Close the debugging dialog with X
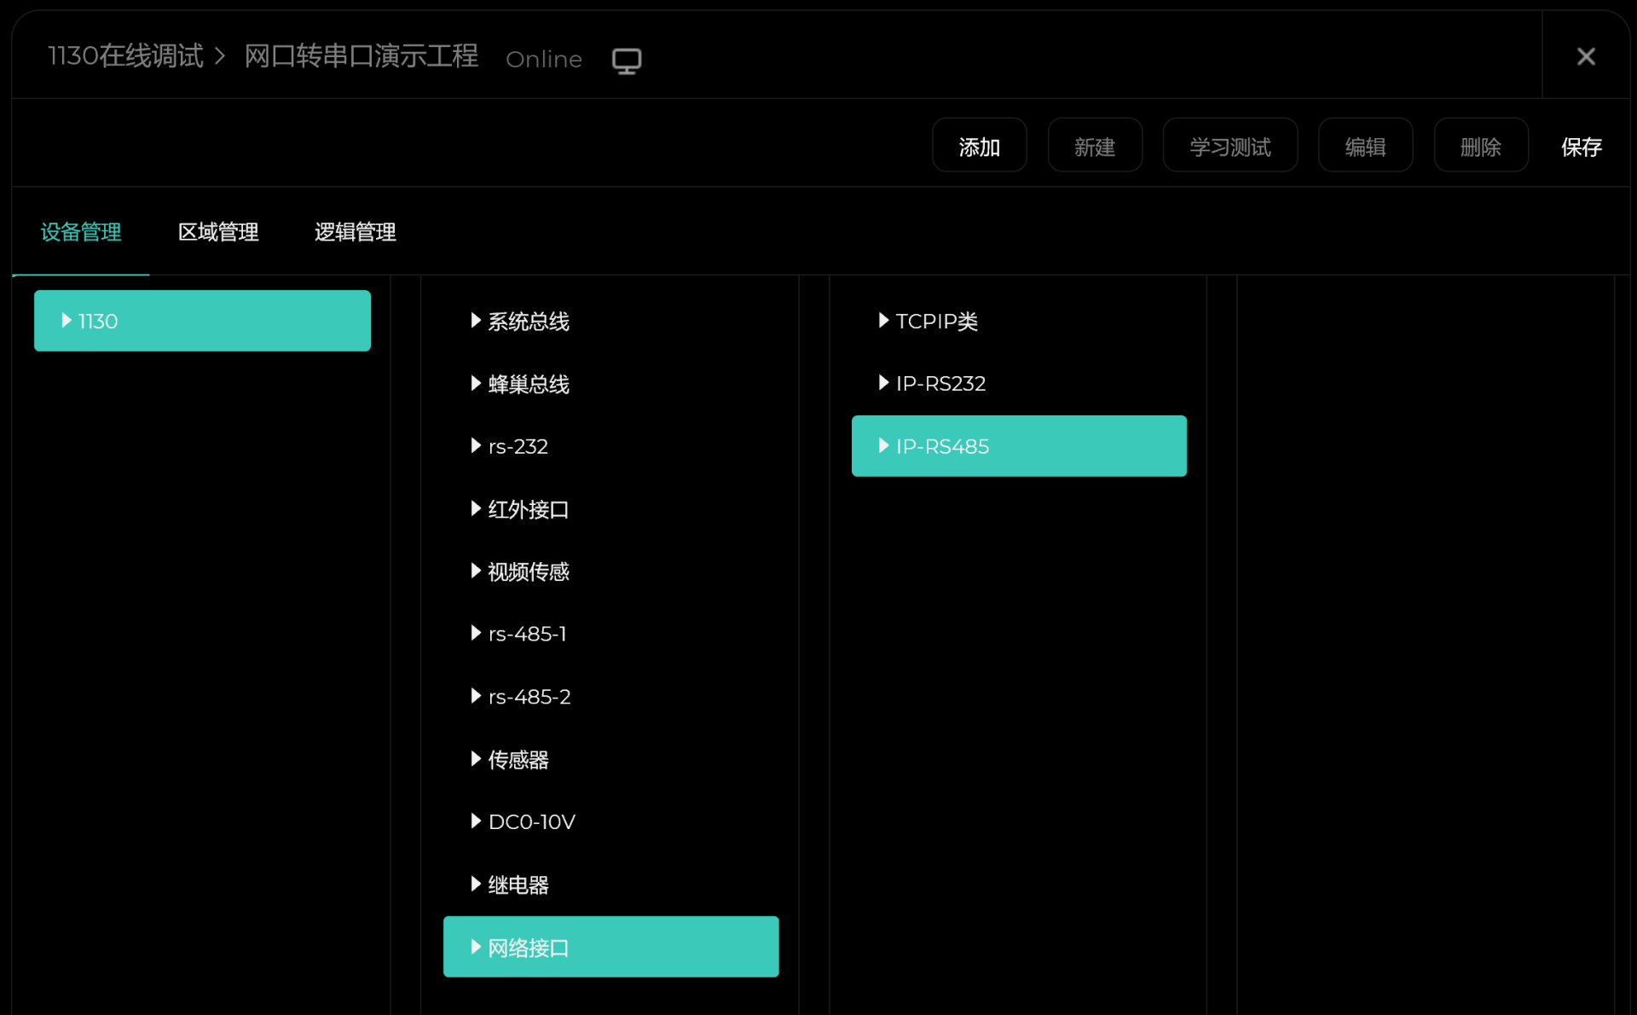Screen dimensions: 1637x1015 pyautogui.click(x=1585, y=56)
